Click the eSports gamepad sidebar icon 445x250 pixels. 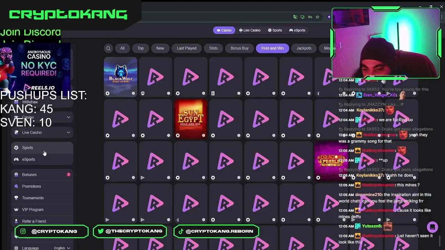pos(16,159)
